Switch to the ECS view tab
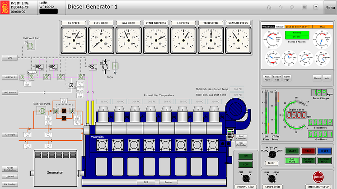 [146, 182]
